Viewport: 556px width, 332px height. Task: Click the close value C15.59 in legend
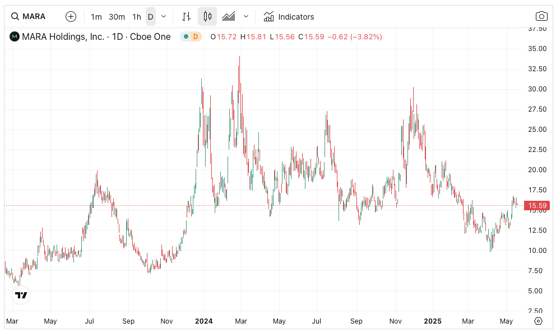311,37
